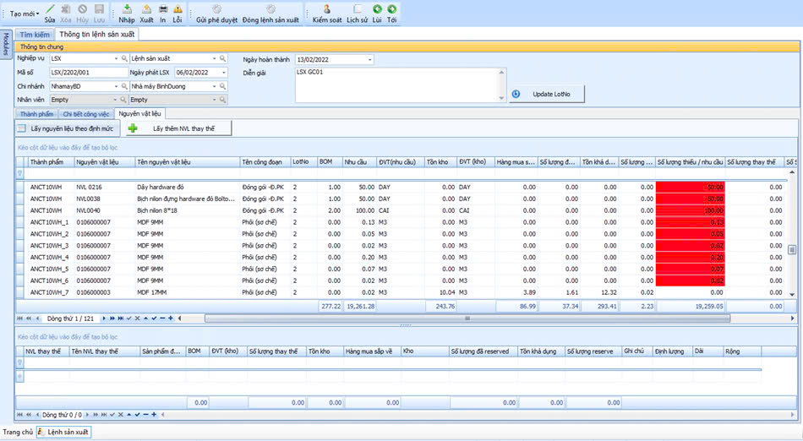Open the Tạo mới dropdown
Image resolution: width=803 pixels, height=441 pixels.
click(24, 14)
